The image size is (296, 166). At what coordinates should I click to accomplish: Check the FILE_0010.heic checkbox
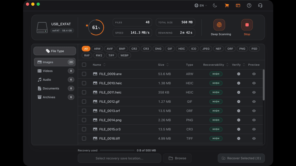pos(84,83)
